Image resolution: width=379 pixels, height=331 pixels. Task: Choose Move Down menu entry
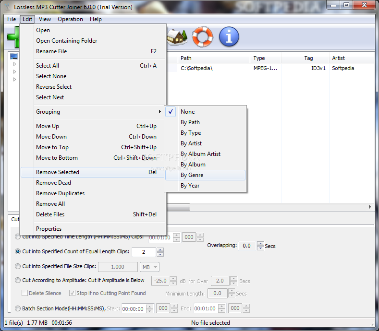click(93, 137)
